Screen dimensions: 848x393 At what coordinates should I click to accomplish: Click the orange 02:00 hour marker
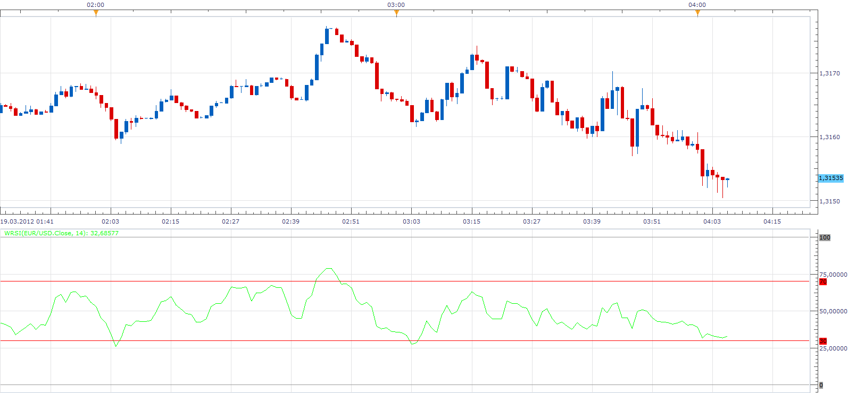pyautogui.click(x=96, y=13)
